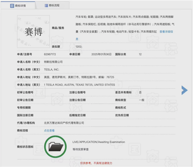Click the similar group value 1202
Viewport: 193px width, 167px height.
[79, 47]
